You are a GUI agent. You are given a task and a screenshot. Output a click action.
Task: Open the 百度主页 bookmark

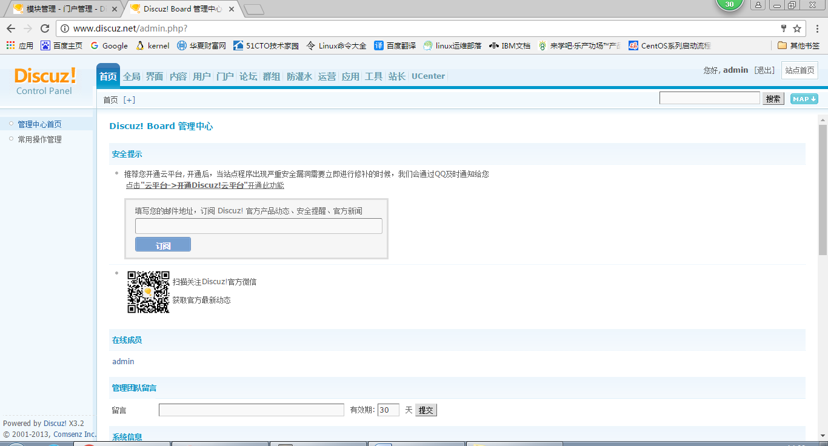click(x=61, y=45)
